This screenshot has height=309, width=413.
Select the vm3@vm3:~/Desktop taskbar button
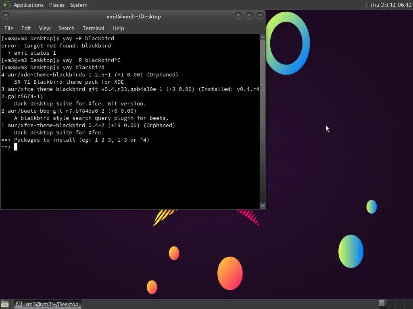[x=48, y=304]
